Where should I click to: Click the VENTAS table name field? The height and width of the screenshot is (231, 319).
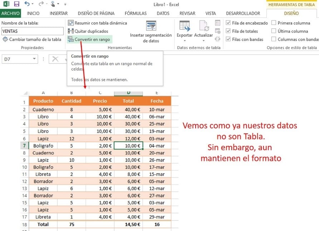32,31
